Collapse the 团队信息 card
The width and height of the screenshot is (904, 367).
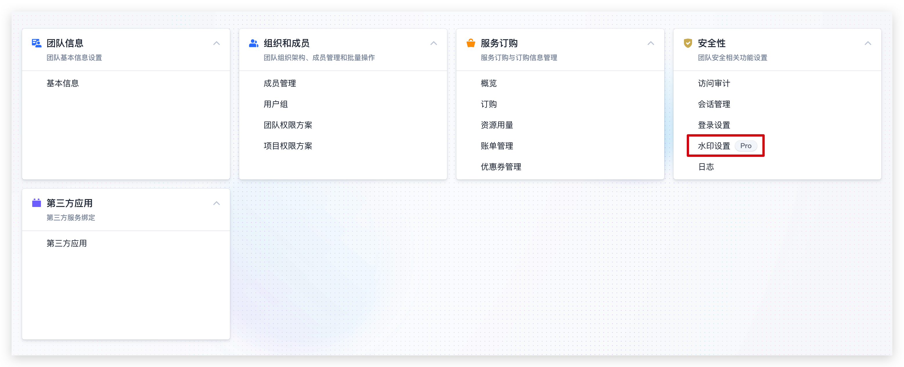[x=217, y=43]
